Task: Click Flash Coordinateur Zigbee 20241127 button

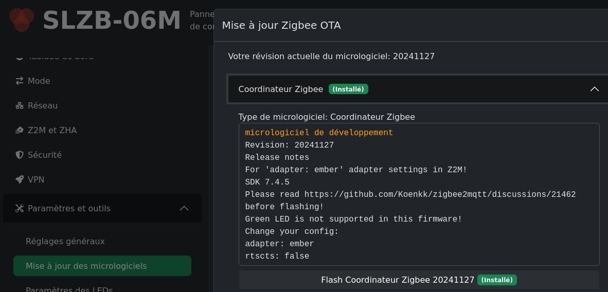Action: click(x=419, y=280)
